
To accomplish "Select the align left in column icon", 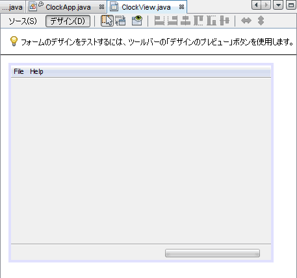I will click(159, 21).
